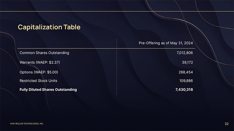
Task: Select the 109,886 restricted stock value
Action: [186, 81]
